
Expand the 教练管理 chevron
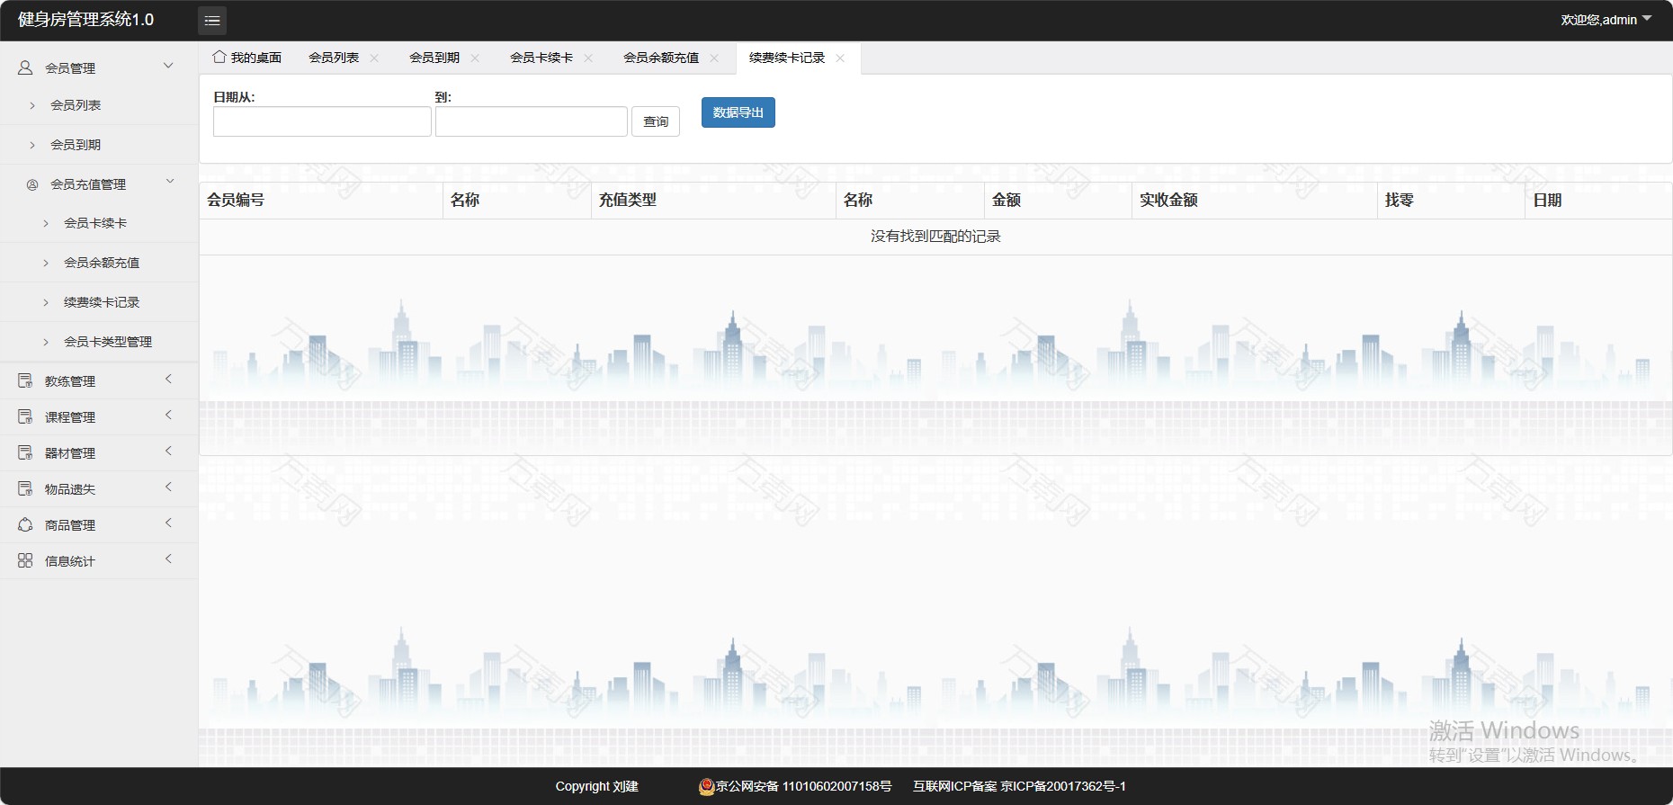tap(168, 380)
